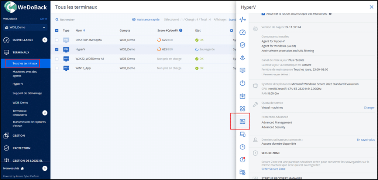Click the WeDoBack logo
Image resolution: width=378 pixels, height=180 pixels.
(x=25, y=7)
